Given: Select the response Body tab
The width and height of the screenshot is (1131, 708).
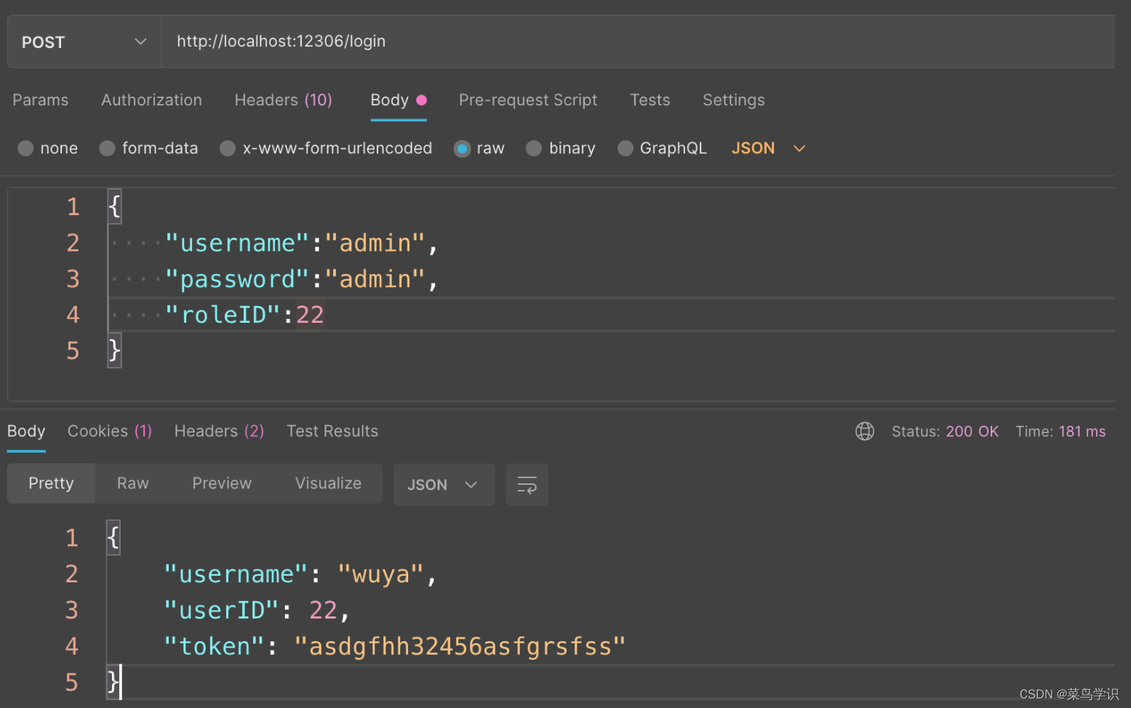Looking at the screenshot, I should point(26,432).
